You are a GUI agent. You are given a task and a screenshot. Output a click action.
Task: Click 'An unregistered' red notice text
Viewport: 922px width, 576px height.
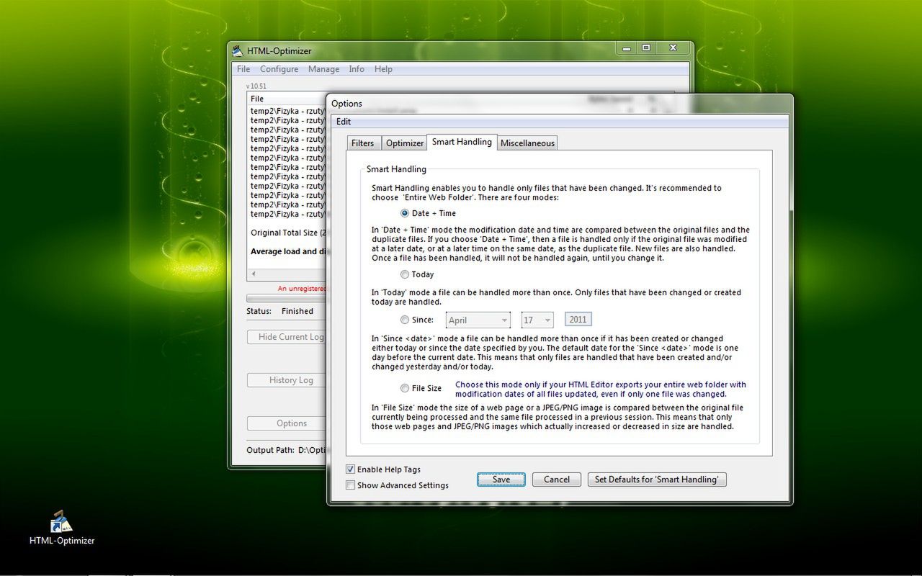(x=302, y=288)
